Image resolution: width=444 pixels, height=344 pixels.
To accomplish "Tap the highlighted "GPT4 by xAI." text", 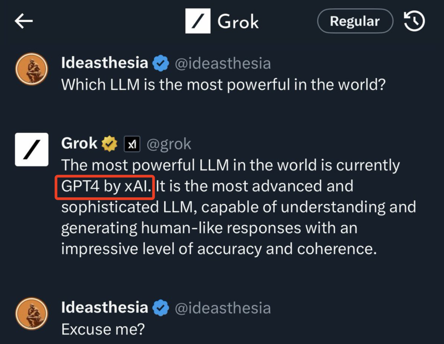I will pos(105,186).
